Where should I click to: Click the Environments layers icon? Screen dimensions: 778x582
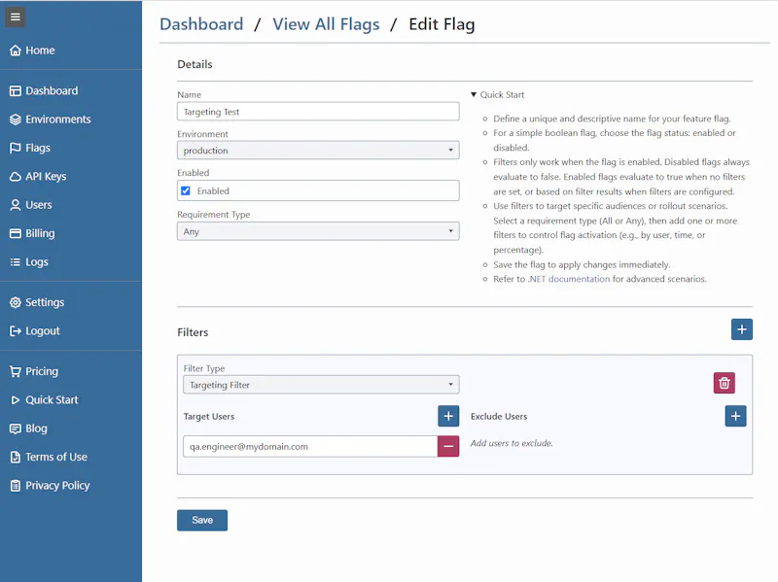(x=16, y=120)
